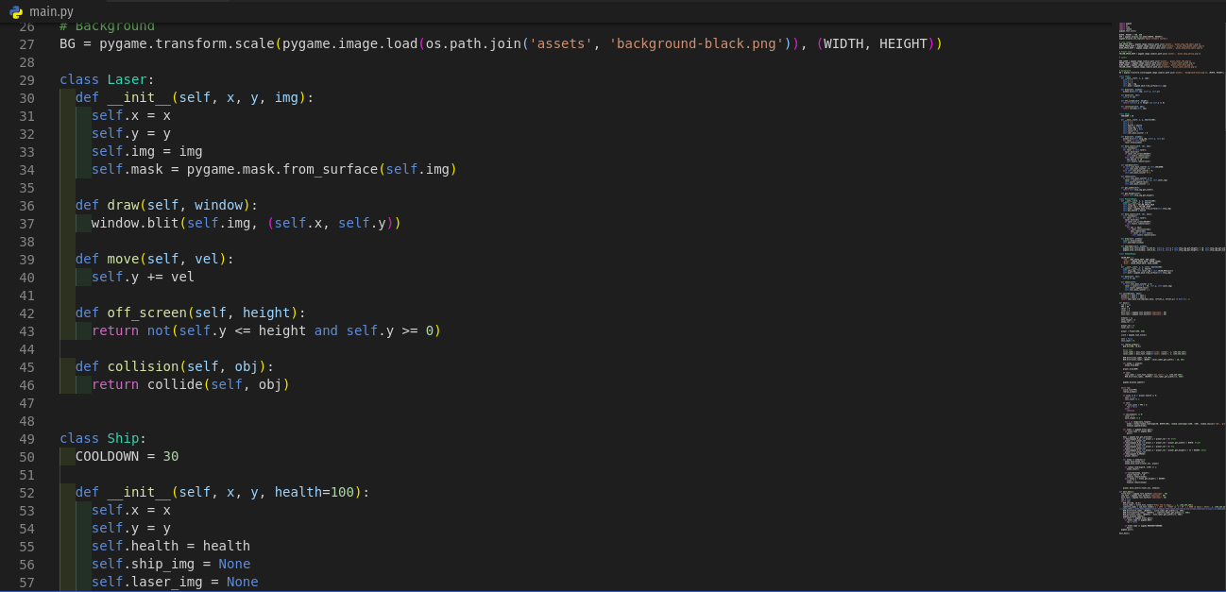
Task: Click the COOLDOWN constant name
Action: [107, 457]
